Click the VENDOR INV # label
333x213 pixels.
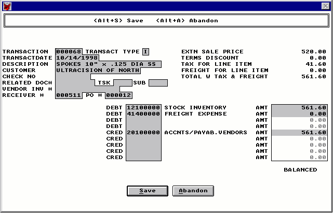click(x=27, y=89)
